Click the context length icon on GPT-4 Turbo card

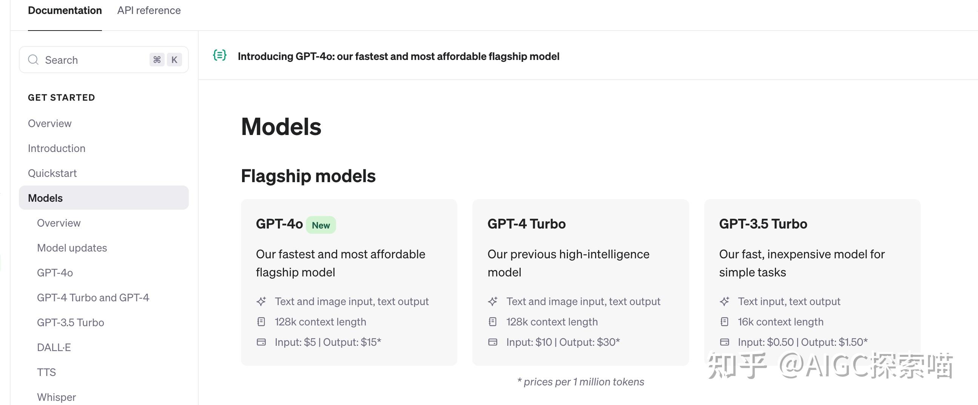(x=492, y=322)
